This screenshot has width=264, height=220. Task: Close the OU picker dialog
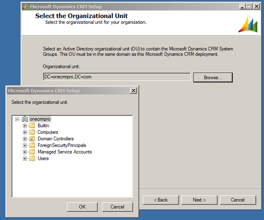click(x=133, y=91)
